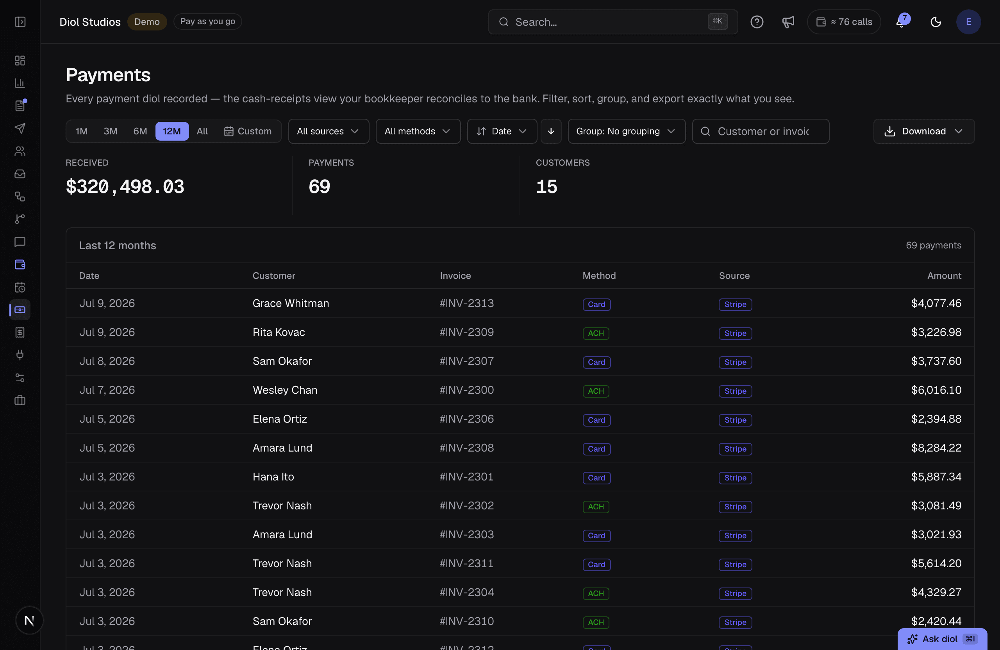Screen dimensions: 1000x650
Task: Open the dashboard grid icon in sidebar
Action: pos(20,61)
